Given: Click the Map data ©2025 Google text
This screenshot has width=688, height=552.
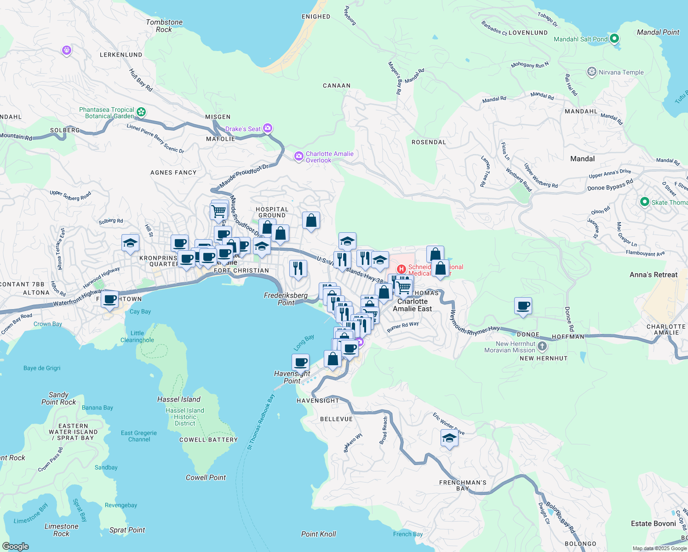Looking at the screenshot, I should coord(659,548).
